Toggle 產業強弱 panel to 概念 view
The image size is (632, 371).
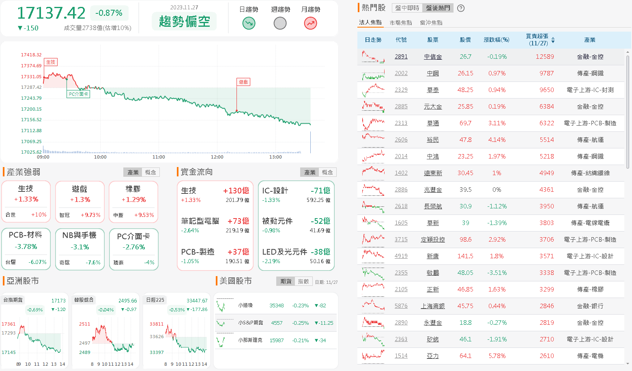[150, 172]
